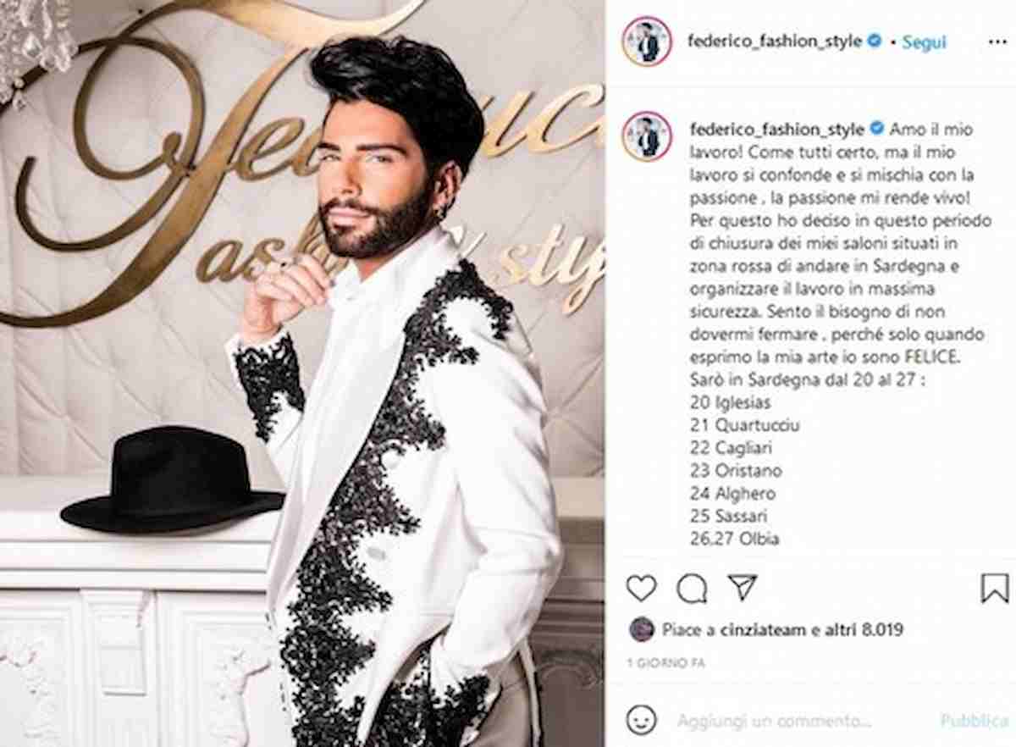Open federico_fashion_style profile from header username
The image size is (1016, 747).
(778, 41)
